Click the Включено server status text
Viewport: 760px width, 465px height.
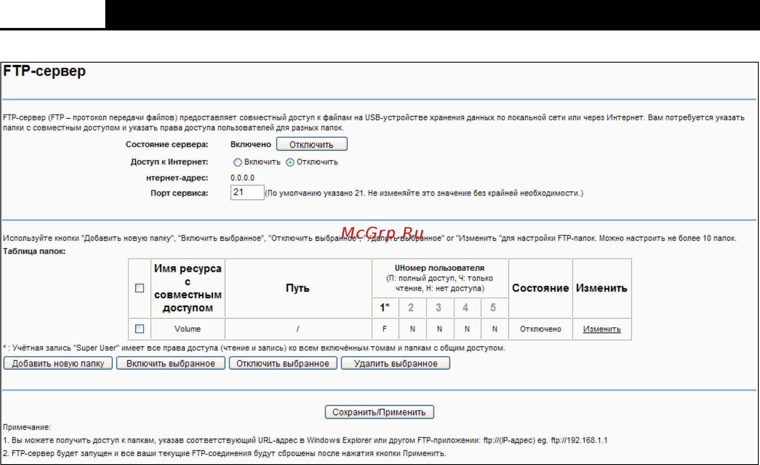(251, 144)
